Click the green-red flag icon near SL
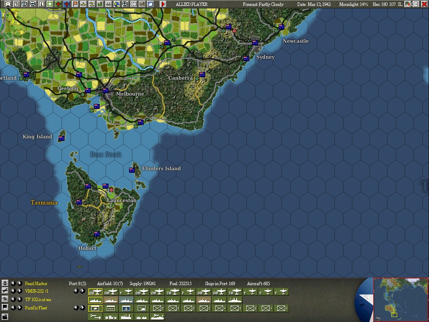The image size is (429, 322). click(x=407, y=4)
